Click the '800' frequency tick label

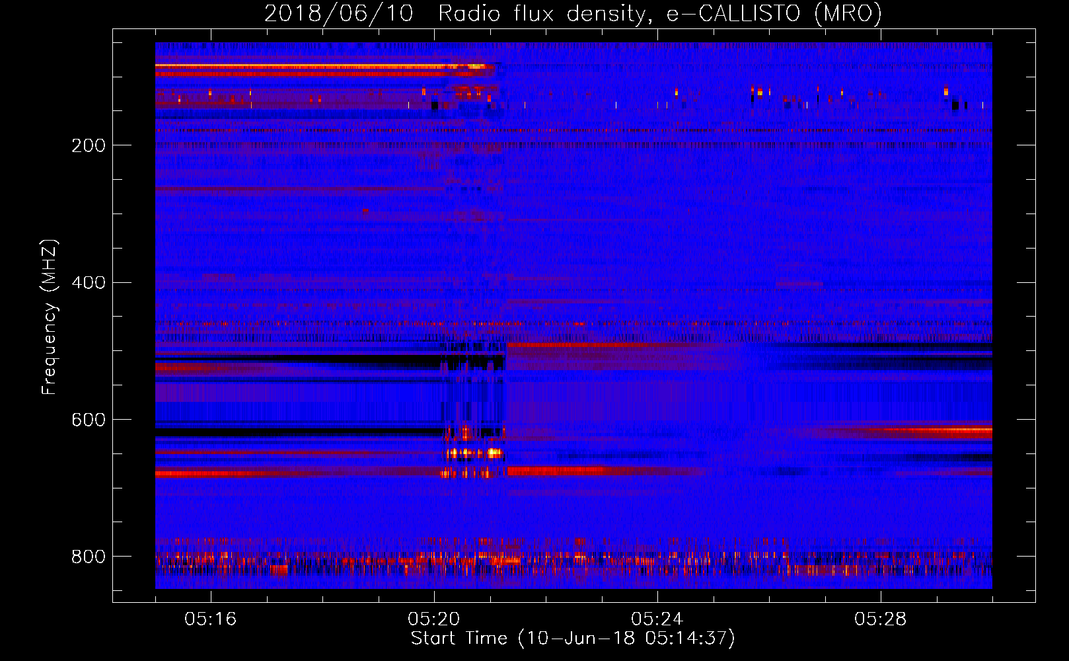click(x=89, y=557)
